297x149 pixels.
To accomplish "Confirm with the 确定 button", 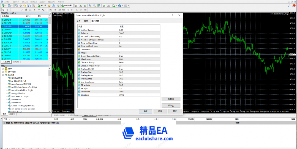I will point(145,111).
